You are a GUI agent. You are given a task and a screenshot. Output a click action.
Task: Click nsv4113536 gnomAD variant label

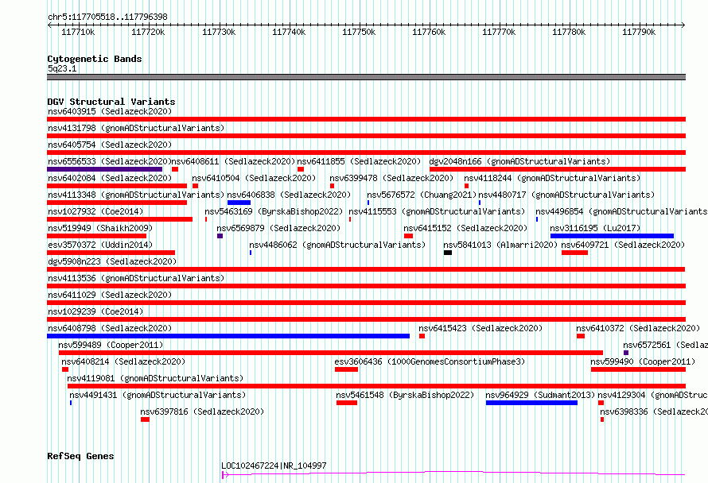pyautogui.click(x=136, y=278)
